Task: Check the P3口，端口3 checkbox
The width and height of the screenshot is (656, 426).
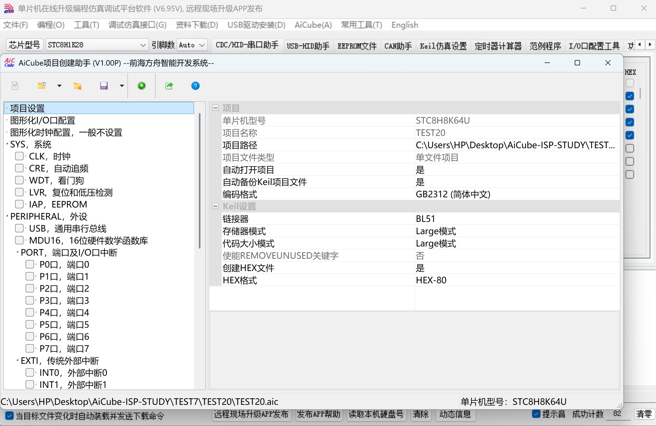Action: pyautogui.click(x=30, y=300)
